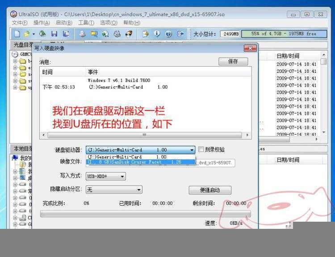Click right arrow of message list scrollbar
Viewport: 335px width, 257px height.
(x=247, y=135)
